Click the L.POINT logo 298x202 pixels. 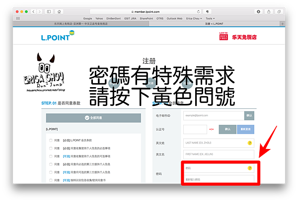pyautogui.click(x=58, y=36)
